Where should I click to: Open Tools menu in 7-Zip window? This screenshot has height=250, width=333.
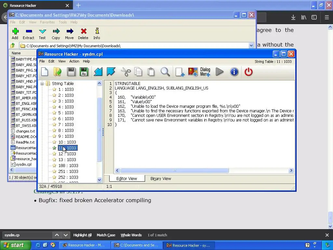[63, 22]
